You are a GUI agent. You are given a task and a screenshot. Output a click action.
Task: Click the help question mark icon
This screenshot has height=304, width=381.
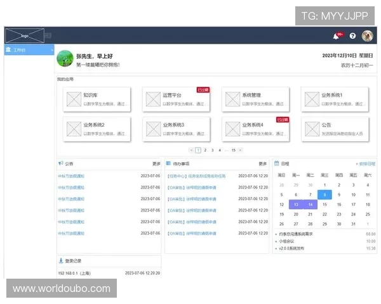[352, 36]
